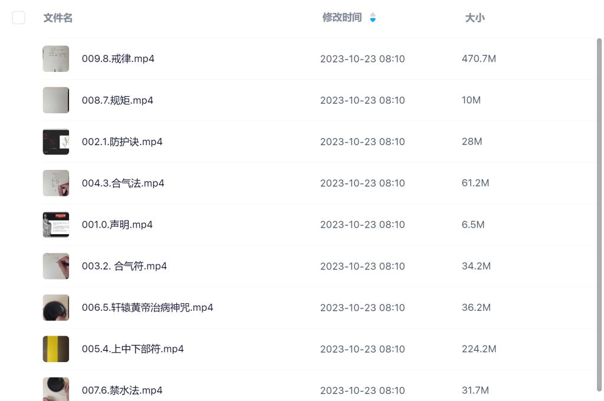Open file name 005.4.上中下部符.mp4

tap(133, 349)
